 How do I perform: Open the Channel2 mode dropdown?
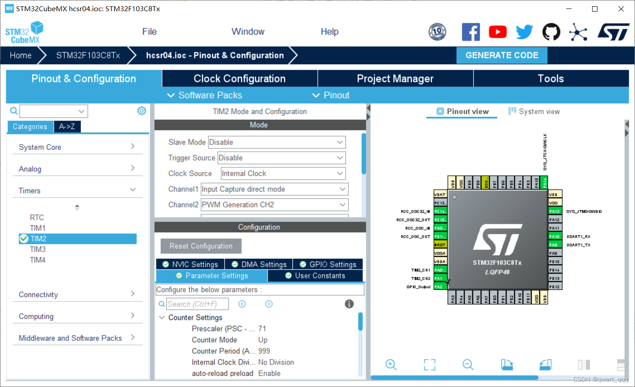click(x=275, y=205)
